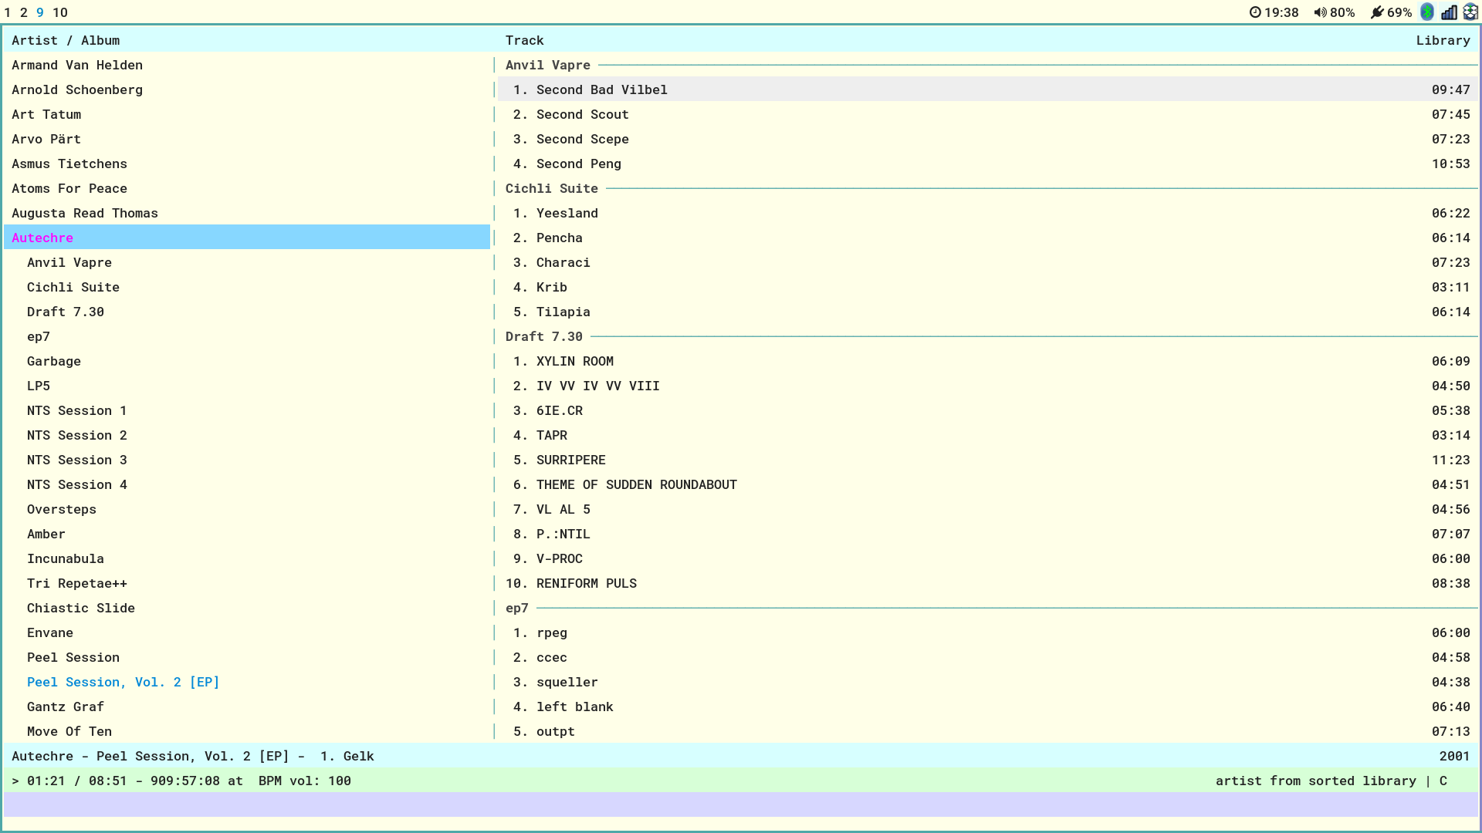Viewport: 1482px width, 833px height.
Task: Collapse the Autechre artist entry
Action: click(x=42, y=238)
